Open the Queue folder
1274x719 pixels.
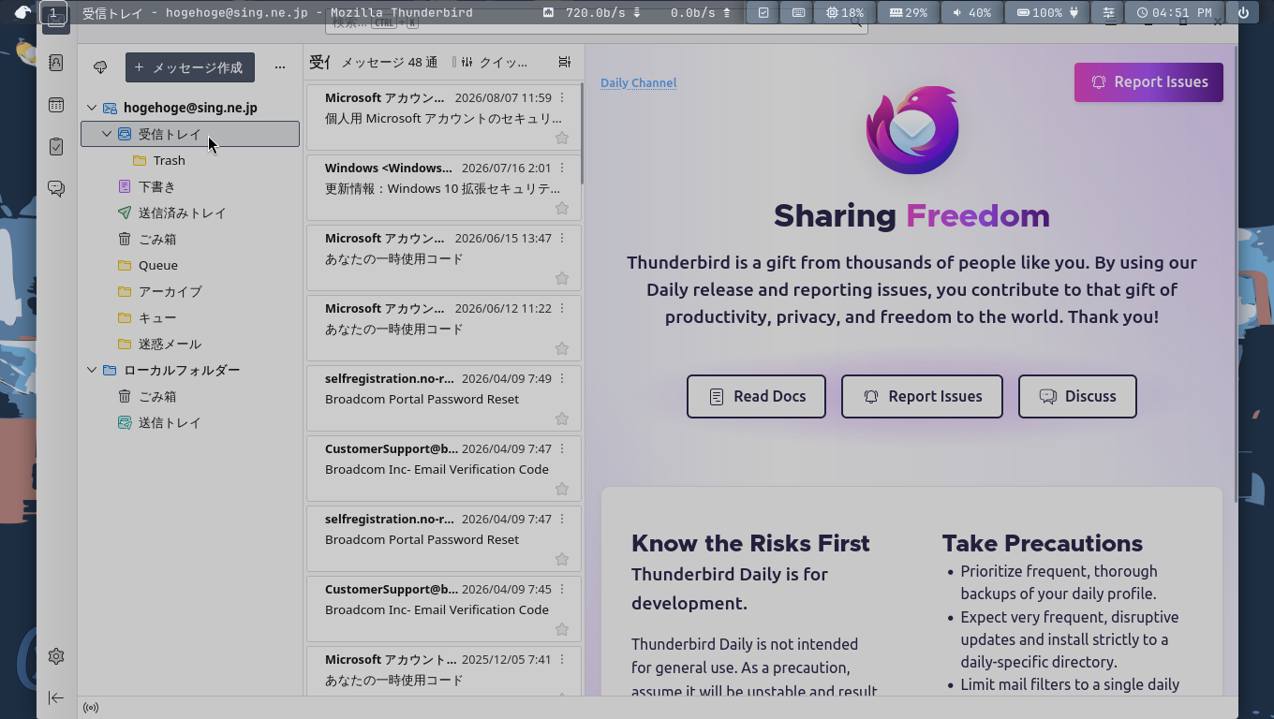190,265
